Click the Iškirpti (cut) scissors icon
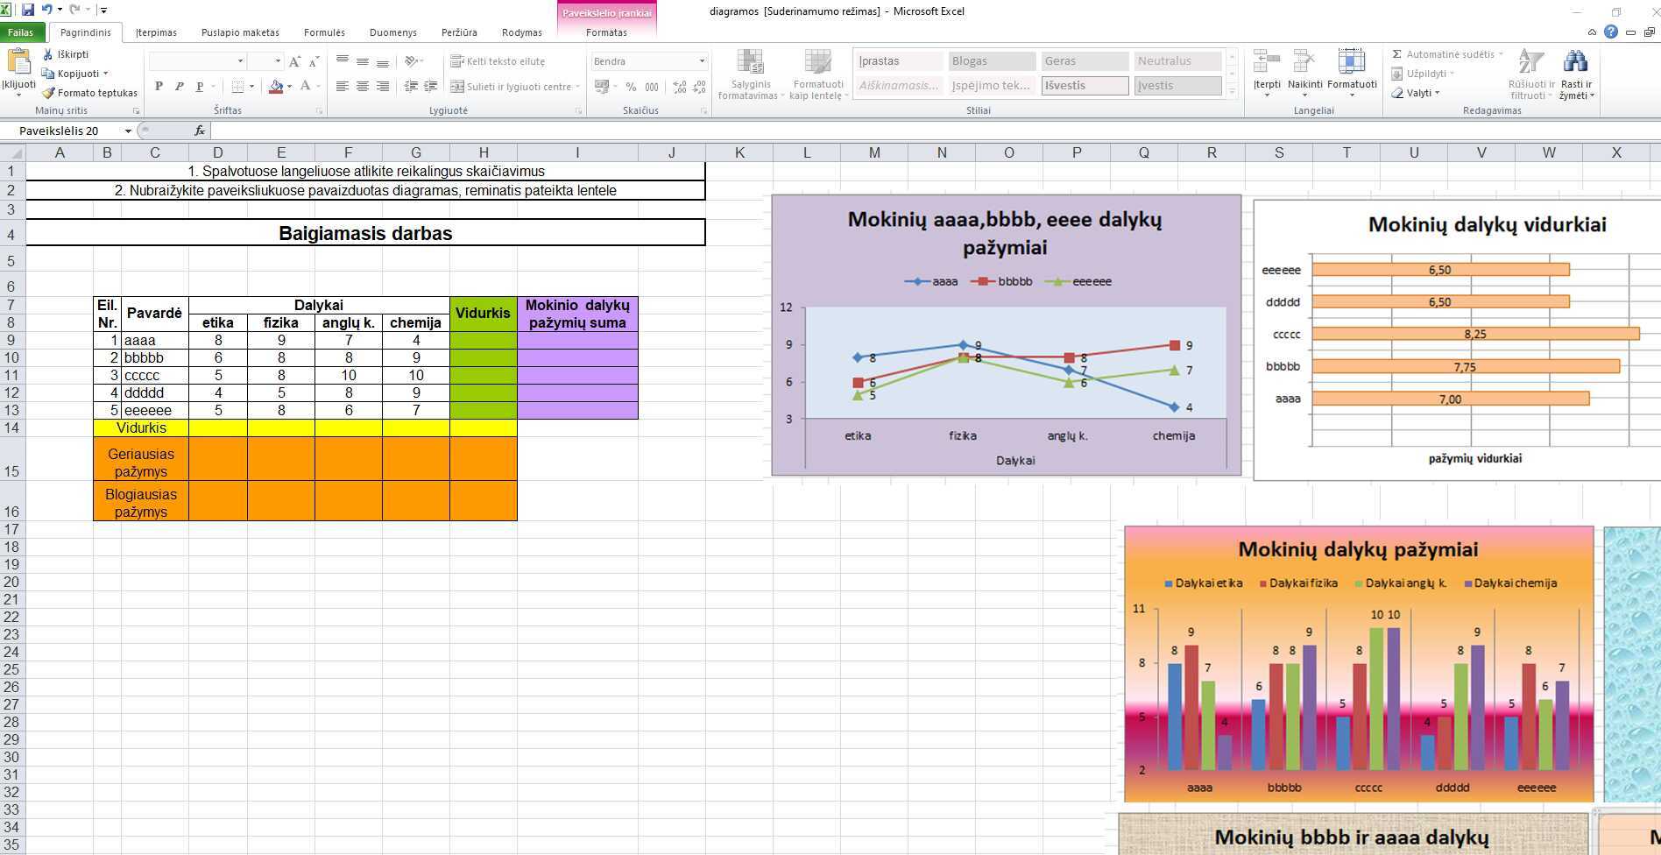This screenshot has width=1661, height=855. [x=48, y=54]
